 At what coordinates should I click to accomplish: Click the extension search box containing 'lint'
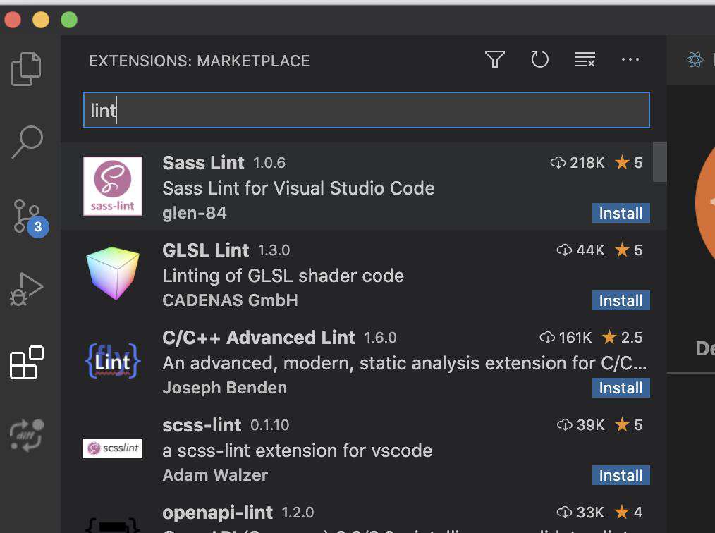[367, 110]
